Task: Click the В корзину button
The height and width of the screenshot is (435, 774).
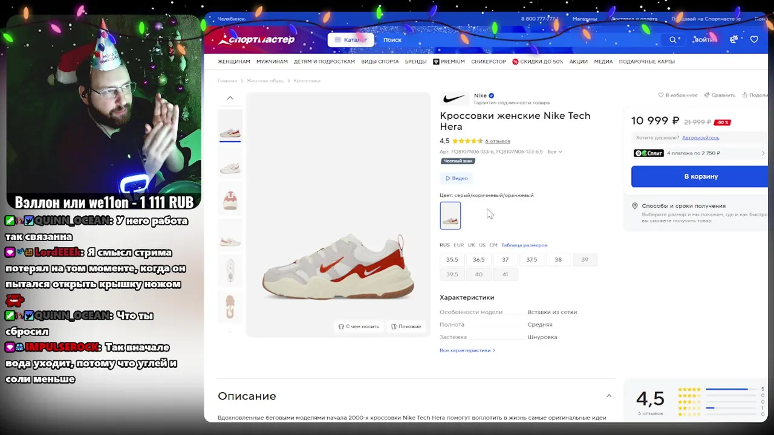Action: coord(701,176)
